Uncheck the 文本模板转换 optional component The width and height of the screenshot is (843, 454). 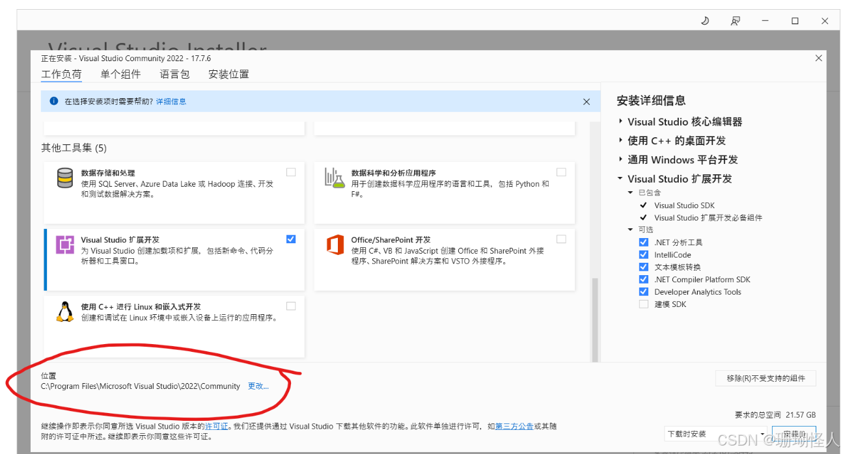pos(644,267)
